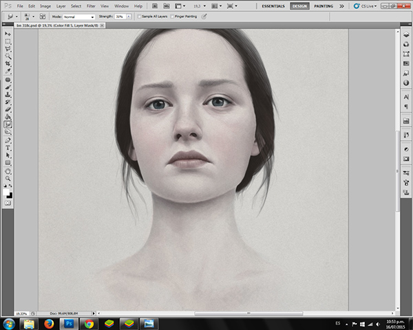Open the Filter menu

(91, 5)
